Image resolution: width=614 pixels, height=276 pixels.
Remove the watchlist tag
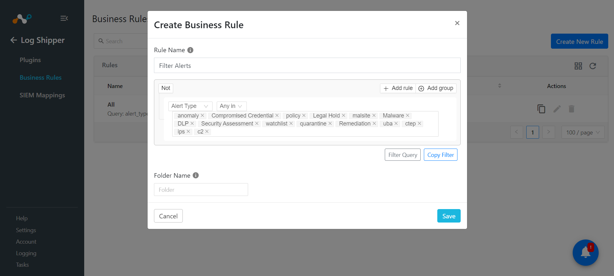coord(291,124)
